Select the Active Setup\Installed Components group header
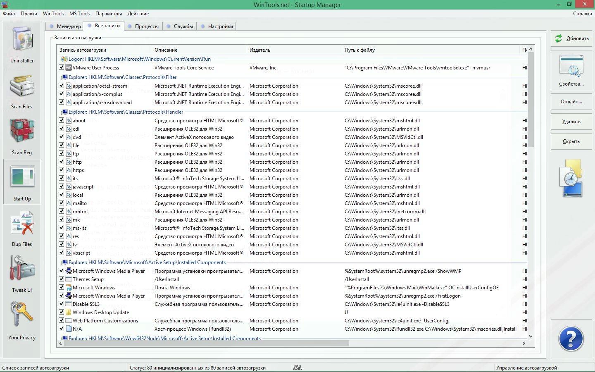595x372 pixels. coord(147,262)
